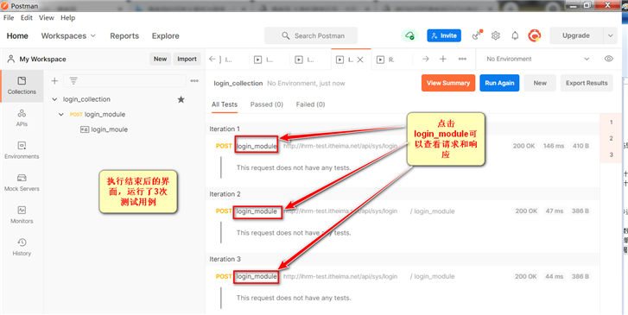Open the View menu

[47, 17]
